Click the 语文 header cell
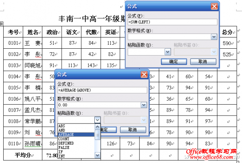242x163 pixels. pyautogui.click(x=71, y=32)
